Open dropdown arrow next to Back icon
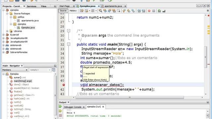Viewport: 212px width, 119px height. click(x=89, y=11)
